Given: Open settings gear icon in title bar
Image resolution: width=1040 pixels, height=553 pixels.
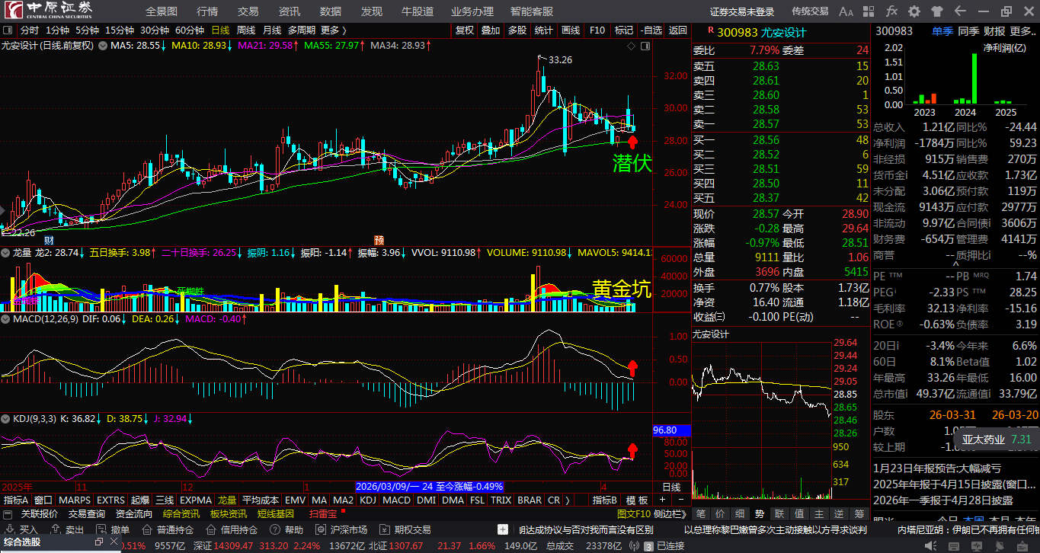Looking at the screenshot, I should coord(914,11).
